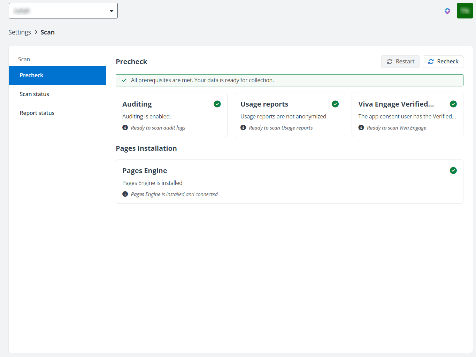Screen dimensions: 476x357
Task: Navigate to Settings via the breadcrumb
Action: point(20,32)
